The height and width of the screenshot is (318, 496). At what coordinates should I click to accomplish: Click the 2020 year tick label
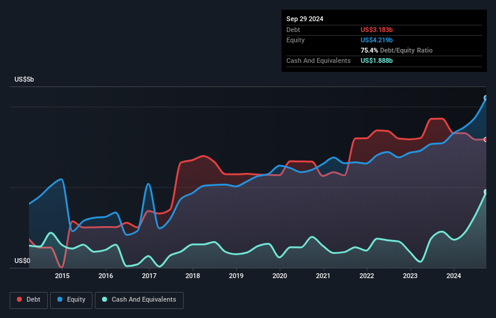pyautogui.click(x=280, y=276)
